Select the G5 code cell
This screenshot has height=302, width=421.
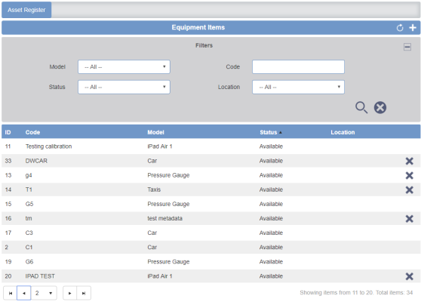pos(29,204)
